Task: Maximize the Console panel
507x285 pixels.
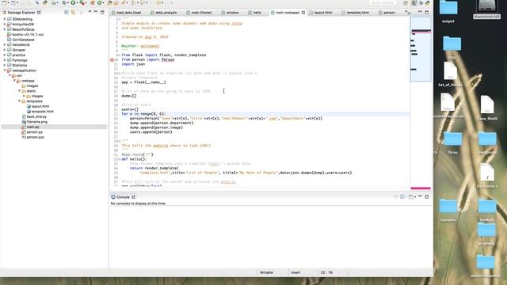Action: [427, 197]
